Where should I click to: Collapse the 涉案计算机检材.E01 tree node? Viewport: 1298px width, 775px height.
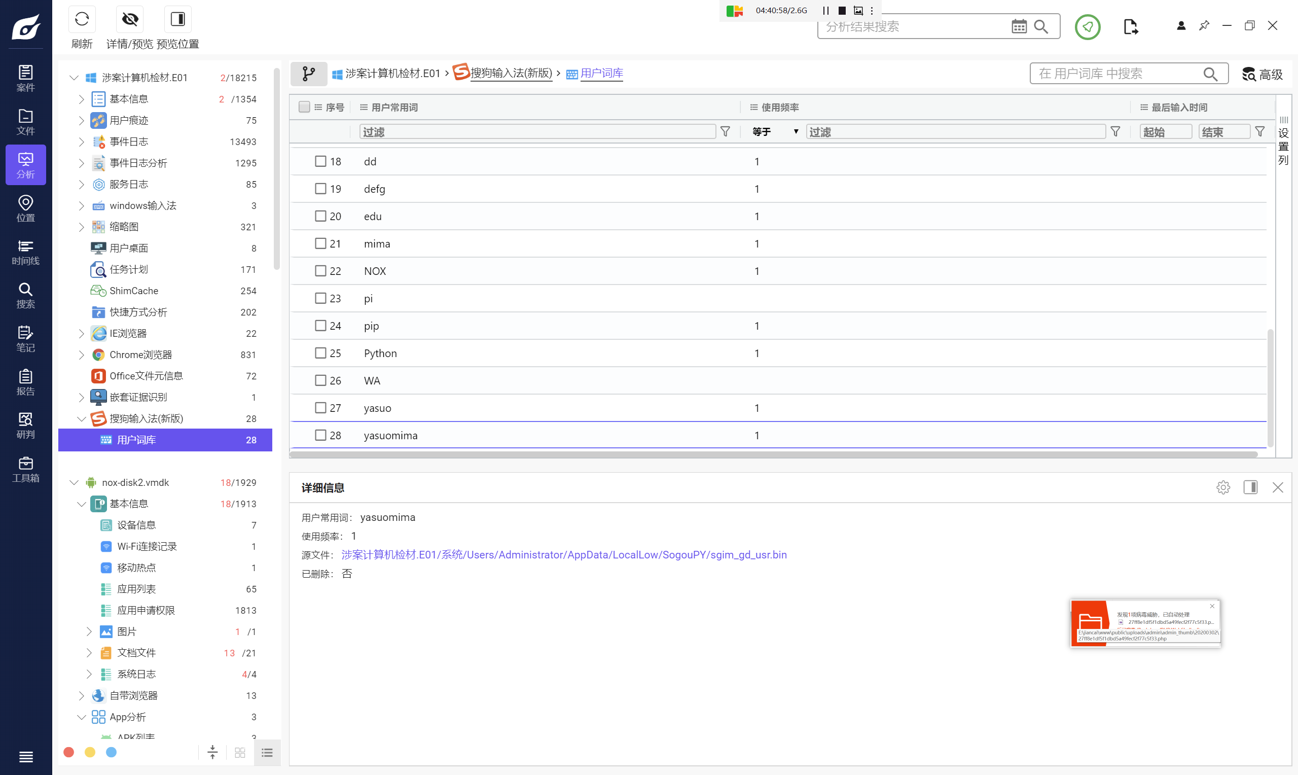[x=74, y=78]
